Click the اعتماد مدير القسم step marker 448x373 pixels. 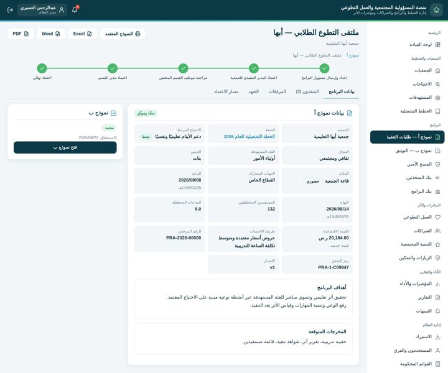click(x=113, y=68)
